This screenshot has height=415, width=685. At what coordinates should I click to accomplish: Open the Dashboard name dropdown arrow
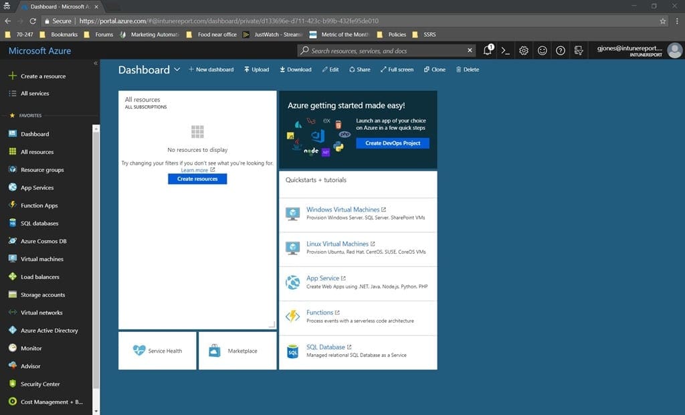pos(177,70)
